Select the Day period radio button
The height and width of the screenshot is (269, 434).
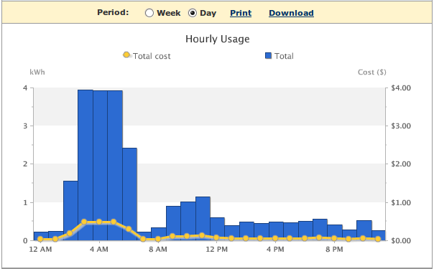(x=193, y=13)
